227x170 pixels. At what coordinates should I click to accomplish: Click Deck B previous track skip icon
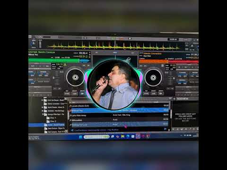click(141, 66)
